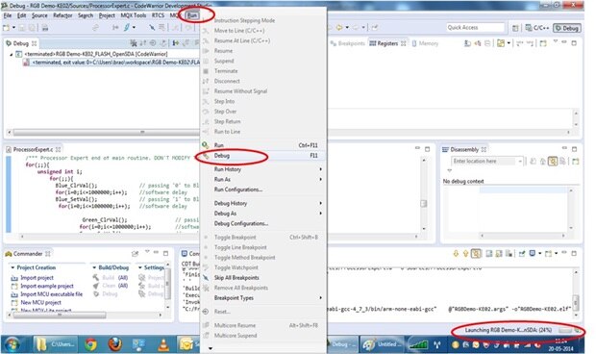
Task: Switch to the C/C++ perspective
Action: 537,28
